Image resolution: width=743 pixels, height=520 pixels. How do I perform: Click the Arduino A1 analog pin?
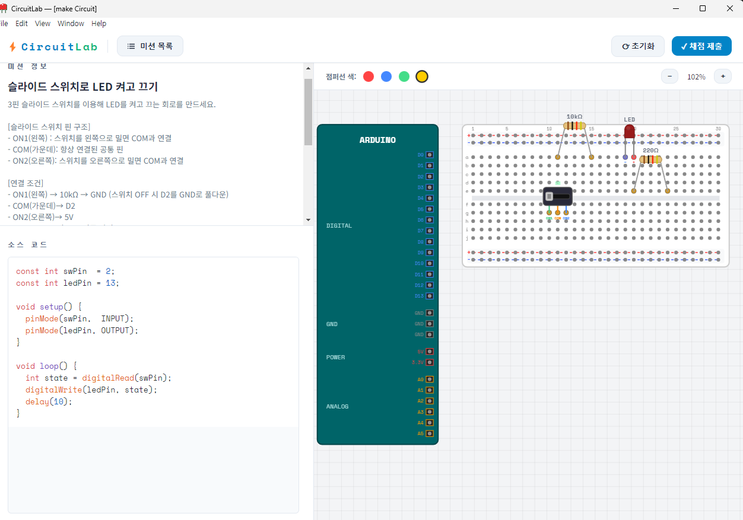430,390
